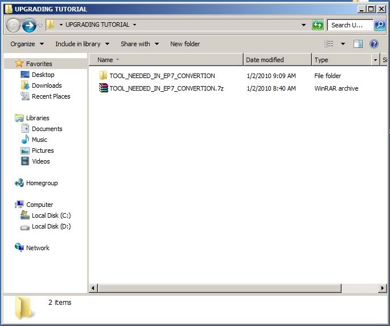Select the WinRAR archive 7z file icon

tap(103, 88)
